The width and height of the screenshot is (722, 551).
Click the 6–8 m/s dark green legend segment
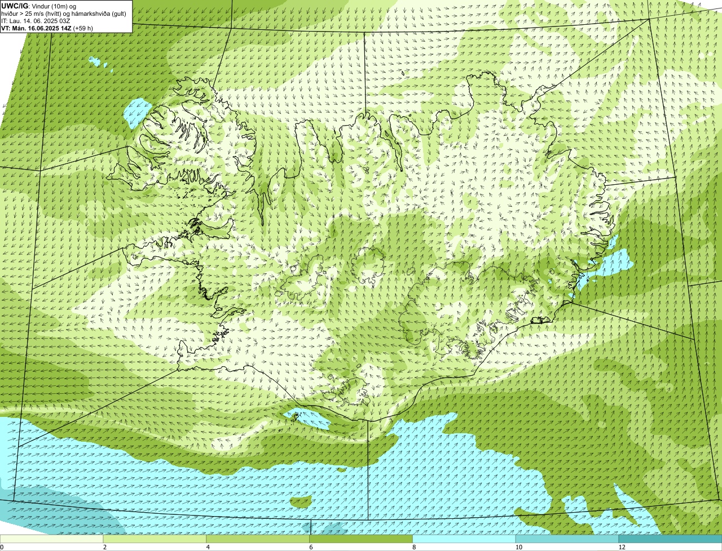click(362, 539)
